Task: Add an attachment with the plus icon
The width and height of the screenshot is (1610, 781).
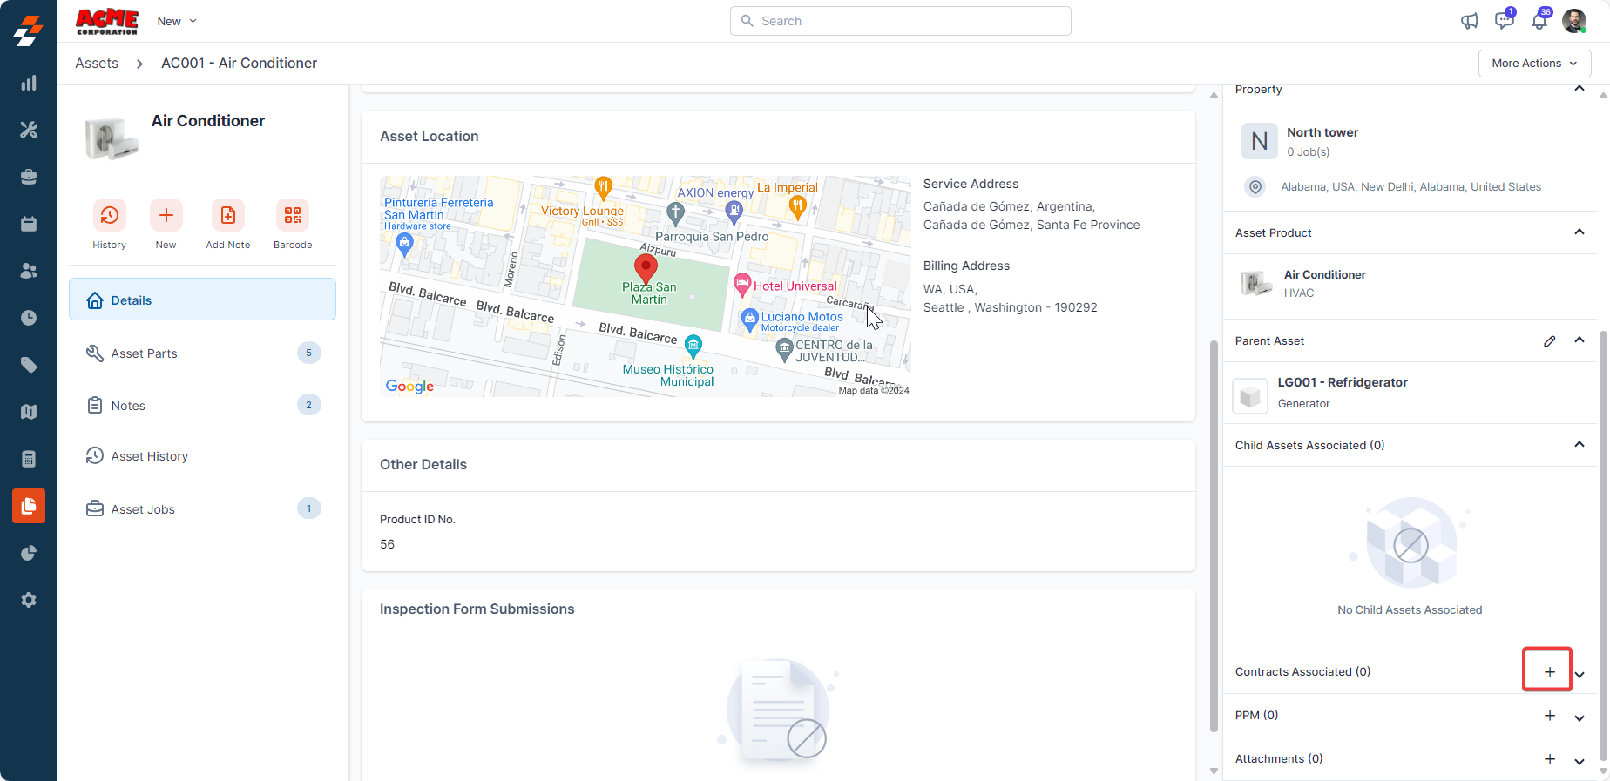Action: click(1549, 759)
